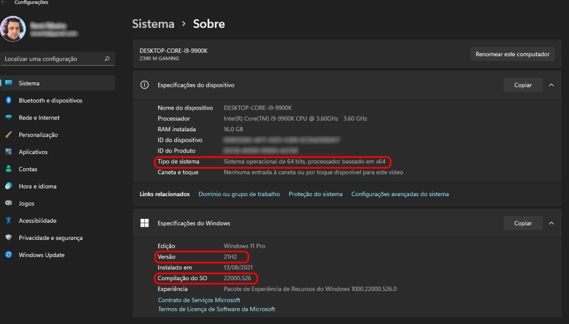Image resolution: width=569 pixels, height=324 pixels.
Task: Open Proteção do sistema link
Action: pyautogui.click(x=315, y=194)
